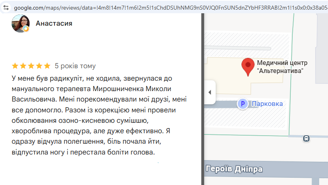This screenshot has width=328, height=185.
Task: Open reviewer name Анастасия
Action: click(54, 23)
